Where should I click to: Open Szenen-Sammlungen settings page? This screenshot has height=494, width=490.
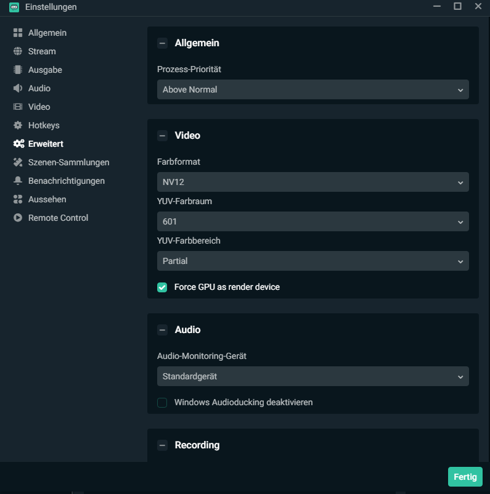pyautogui.click(x=68, y=162)
